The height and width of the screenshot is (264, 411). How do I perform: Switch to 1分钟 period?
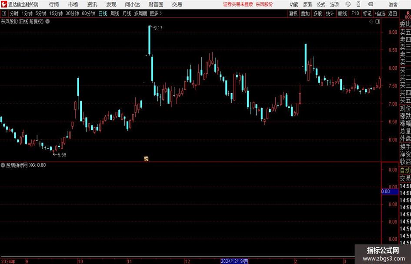point(27,13)
